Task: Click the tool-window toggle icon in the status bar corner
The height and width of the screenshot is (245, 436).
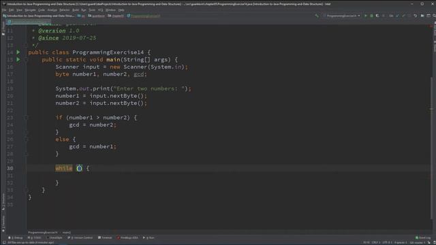Action: pyautogui.click(x=4, y=242)
